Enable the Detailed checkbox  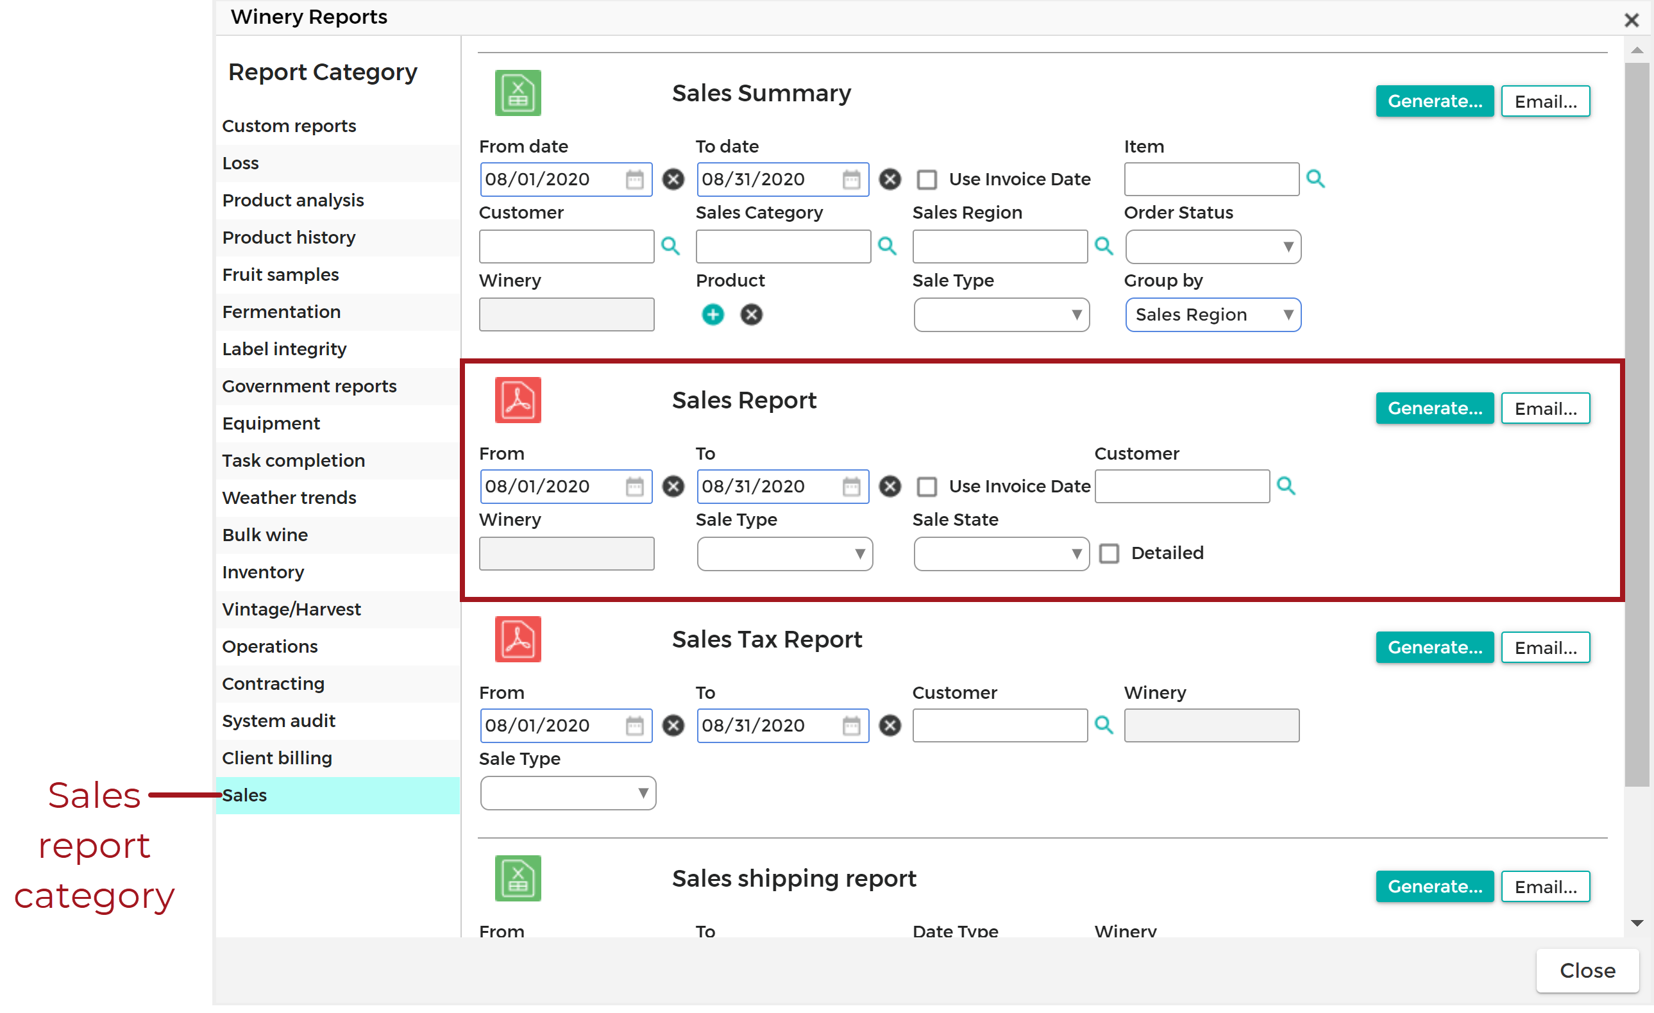[x=1109, y=554]
